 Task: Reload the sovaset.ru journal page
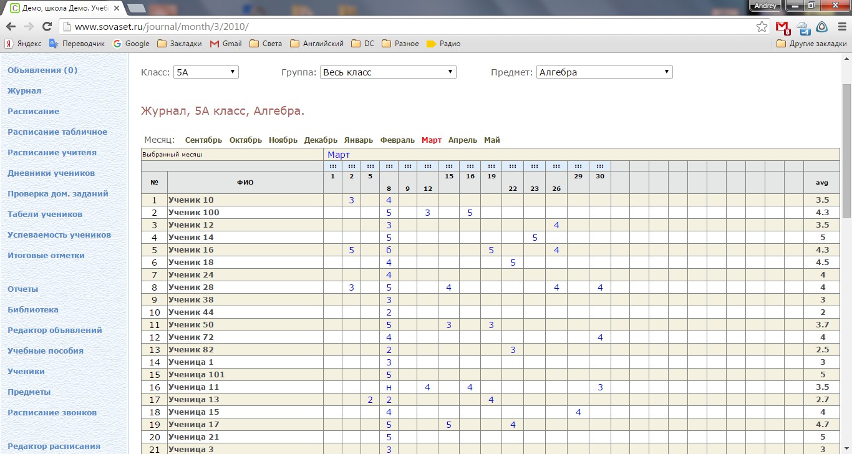coord(47,27)
